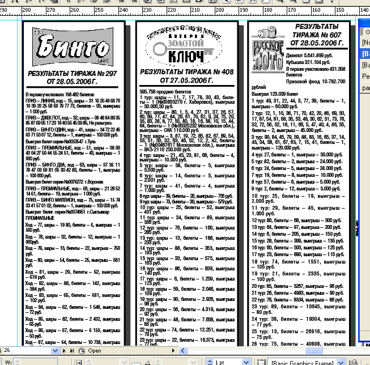
Task: Click the date line 'ОТ 27.05.2006 Г.'
Action: coord(186,80)
